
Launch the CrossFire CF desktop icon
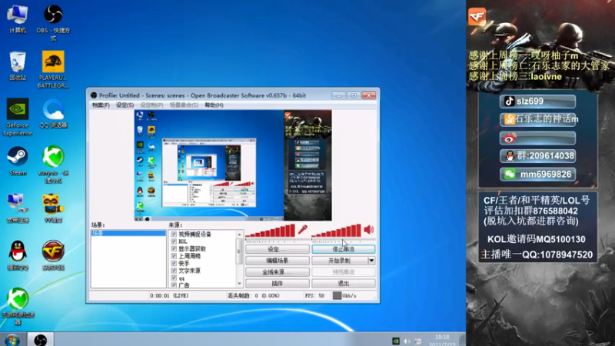pos(53,255)
